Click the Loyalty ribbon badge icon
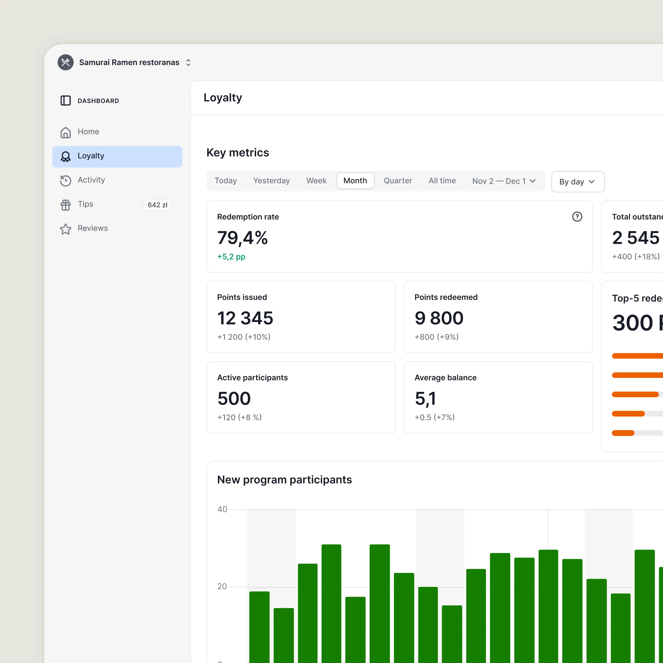The height and width of the screenshot is (663, 663). click(x=65, y=156)
